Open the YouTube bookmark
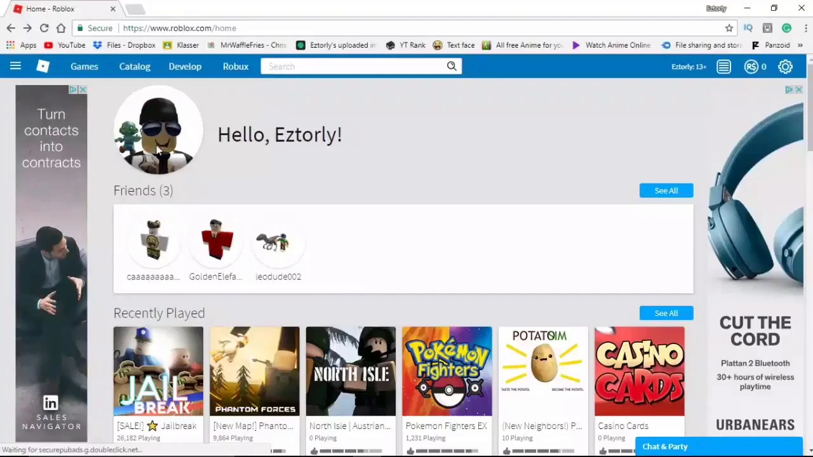813x457 pixels. (65, 45)
